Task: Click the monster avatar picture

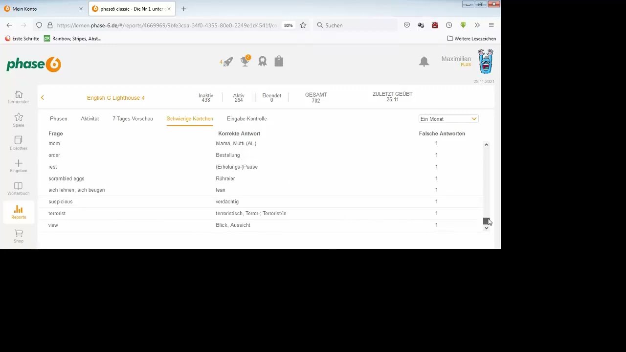Action: pyautogui.click(x=486, y=61)
